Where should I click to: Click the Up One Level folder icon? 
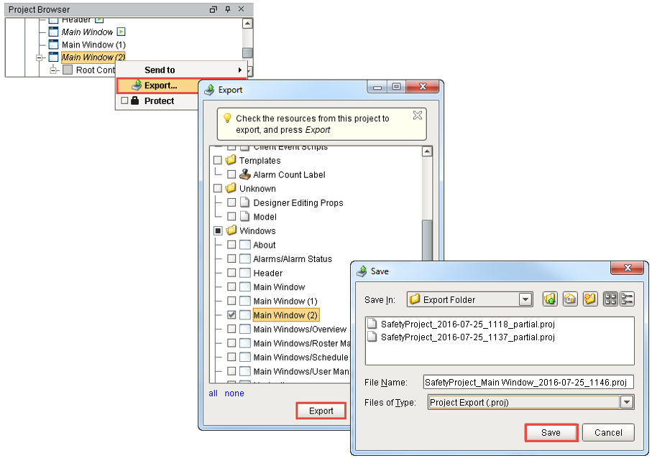pyautogui.click(x=550, y=299)
